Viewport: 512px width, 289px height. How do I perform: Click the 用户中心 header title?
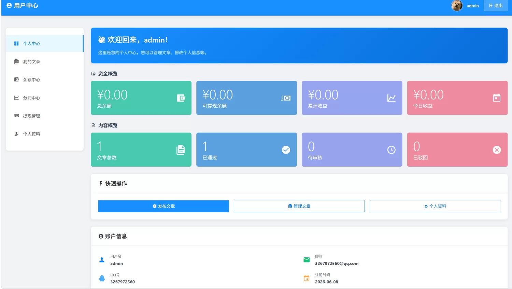(26, 5)
